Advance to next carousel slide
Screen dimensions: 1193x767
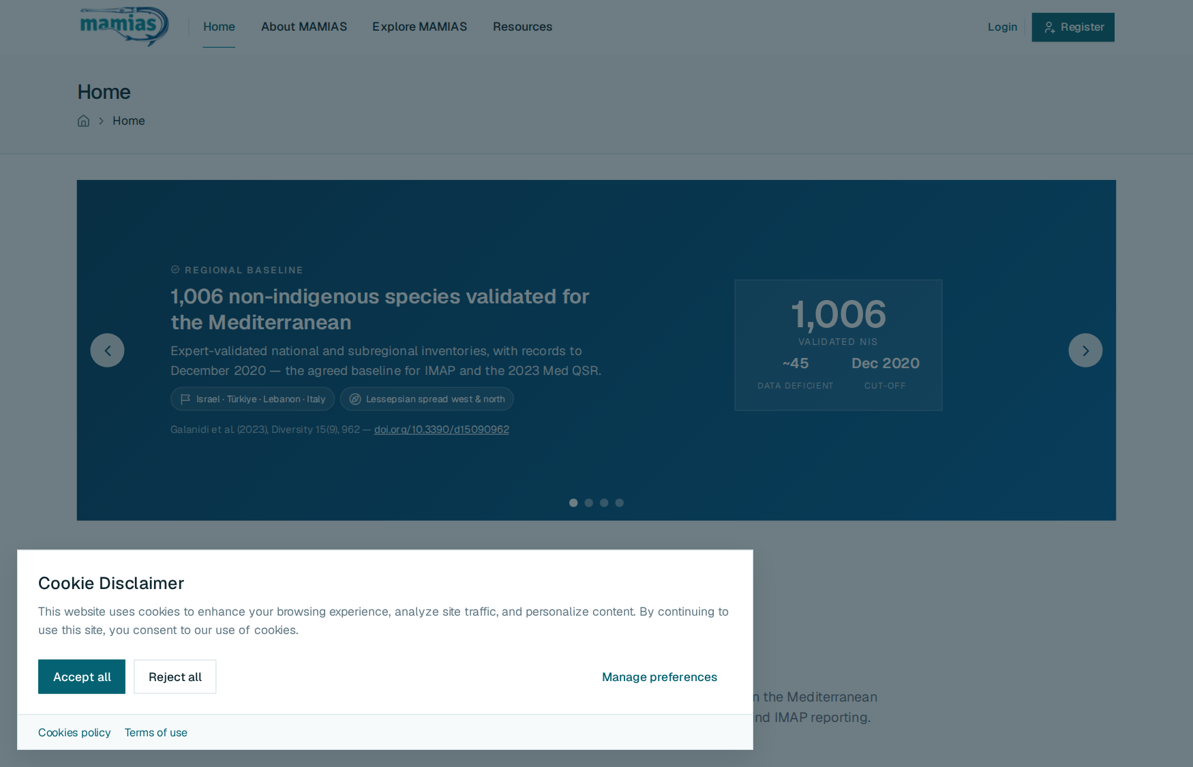point(1085,350)
